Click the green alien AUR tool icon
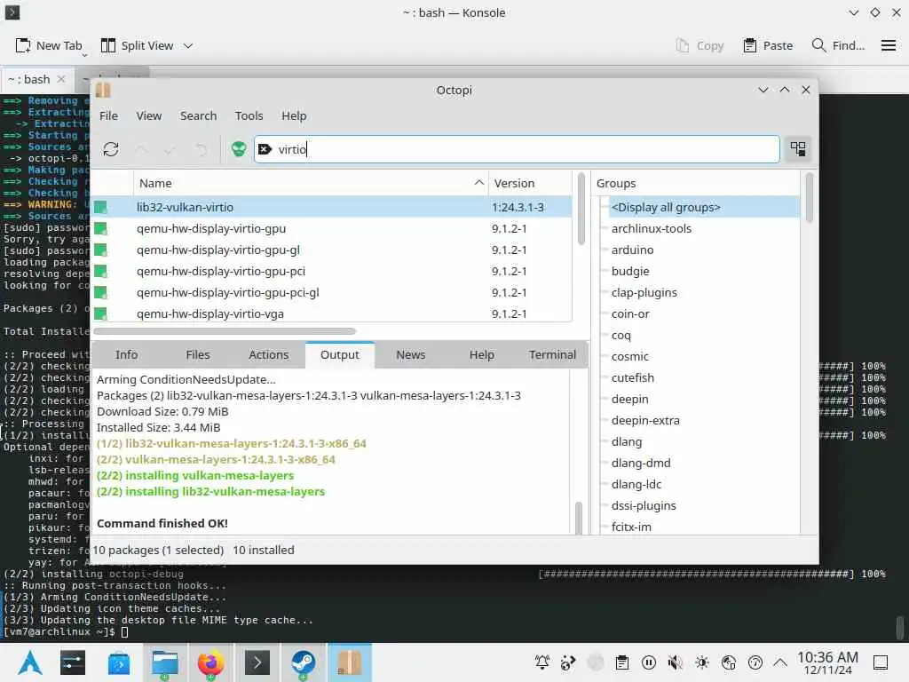This screenshot has height=682, width=909. click(238, 149)
